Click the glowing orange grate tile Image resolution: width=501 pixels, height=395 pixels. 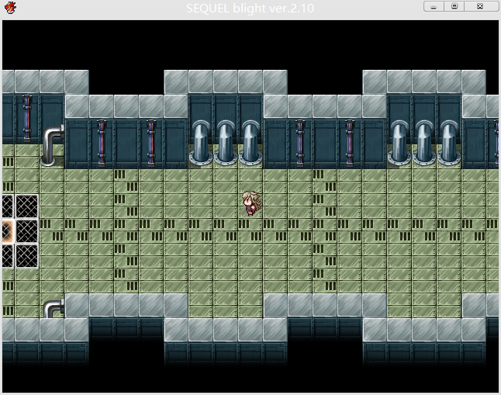[8, 231]
